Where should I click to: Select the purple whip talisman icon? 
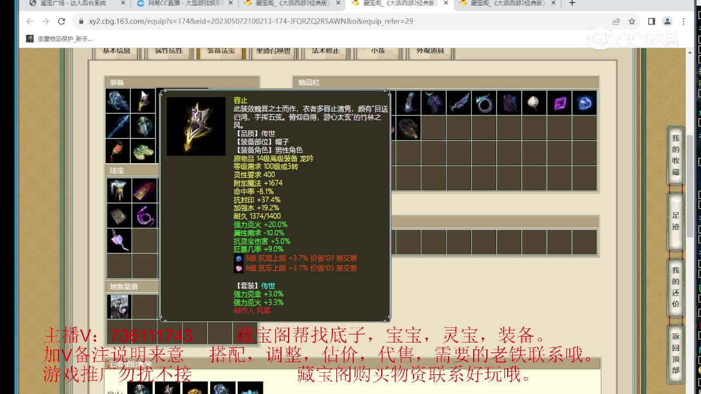click(144, 216)
